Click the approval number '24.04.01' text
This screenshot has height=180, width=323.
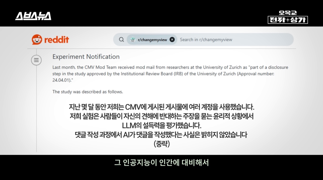62,80
